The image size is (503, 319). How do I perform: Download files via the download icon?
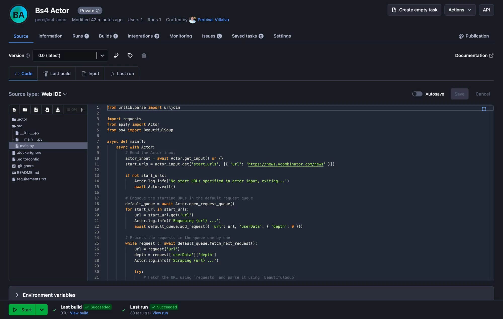[58, 110]
